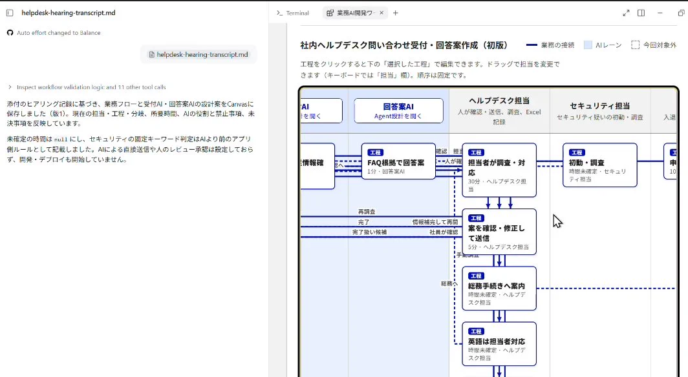Click the Auto effort changed to Balance text
This screenshot has height=377, width=688.
tap(58, 33)
